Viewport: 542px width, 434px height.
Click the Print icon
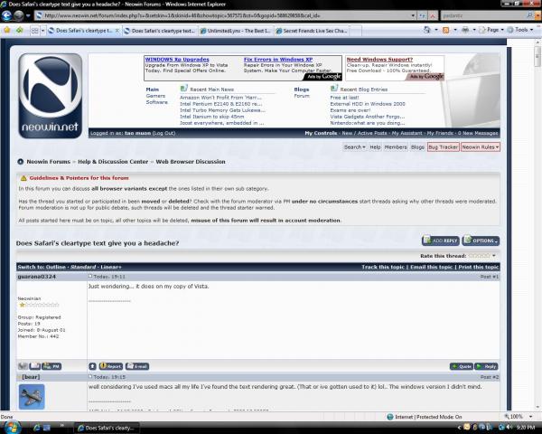(465, 30)
